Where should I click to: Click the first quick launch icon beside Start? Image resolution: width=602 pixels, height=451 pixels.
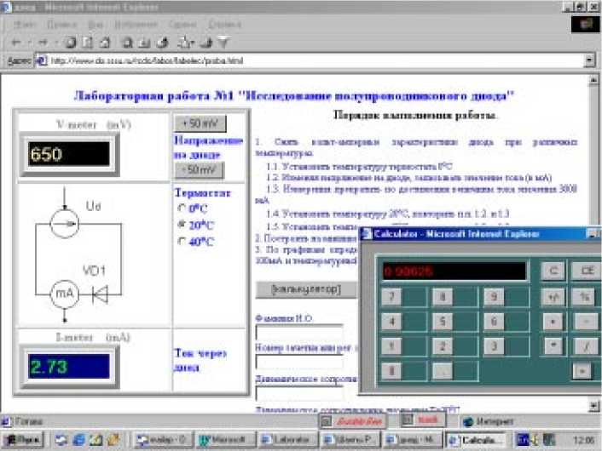(x=61, y=440)
